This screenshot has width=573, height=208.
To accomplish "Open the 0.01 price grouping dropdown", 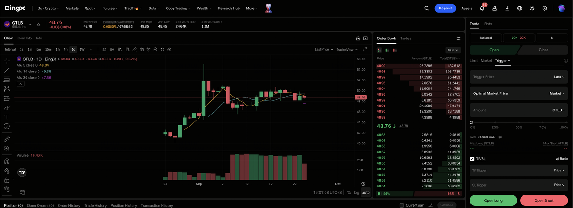I will tap(453, 50).
